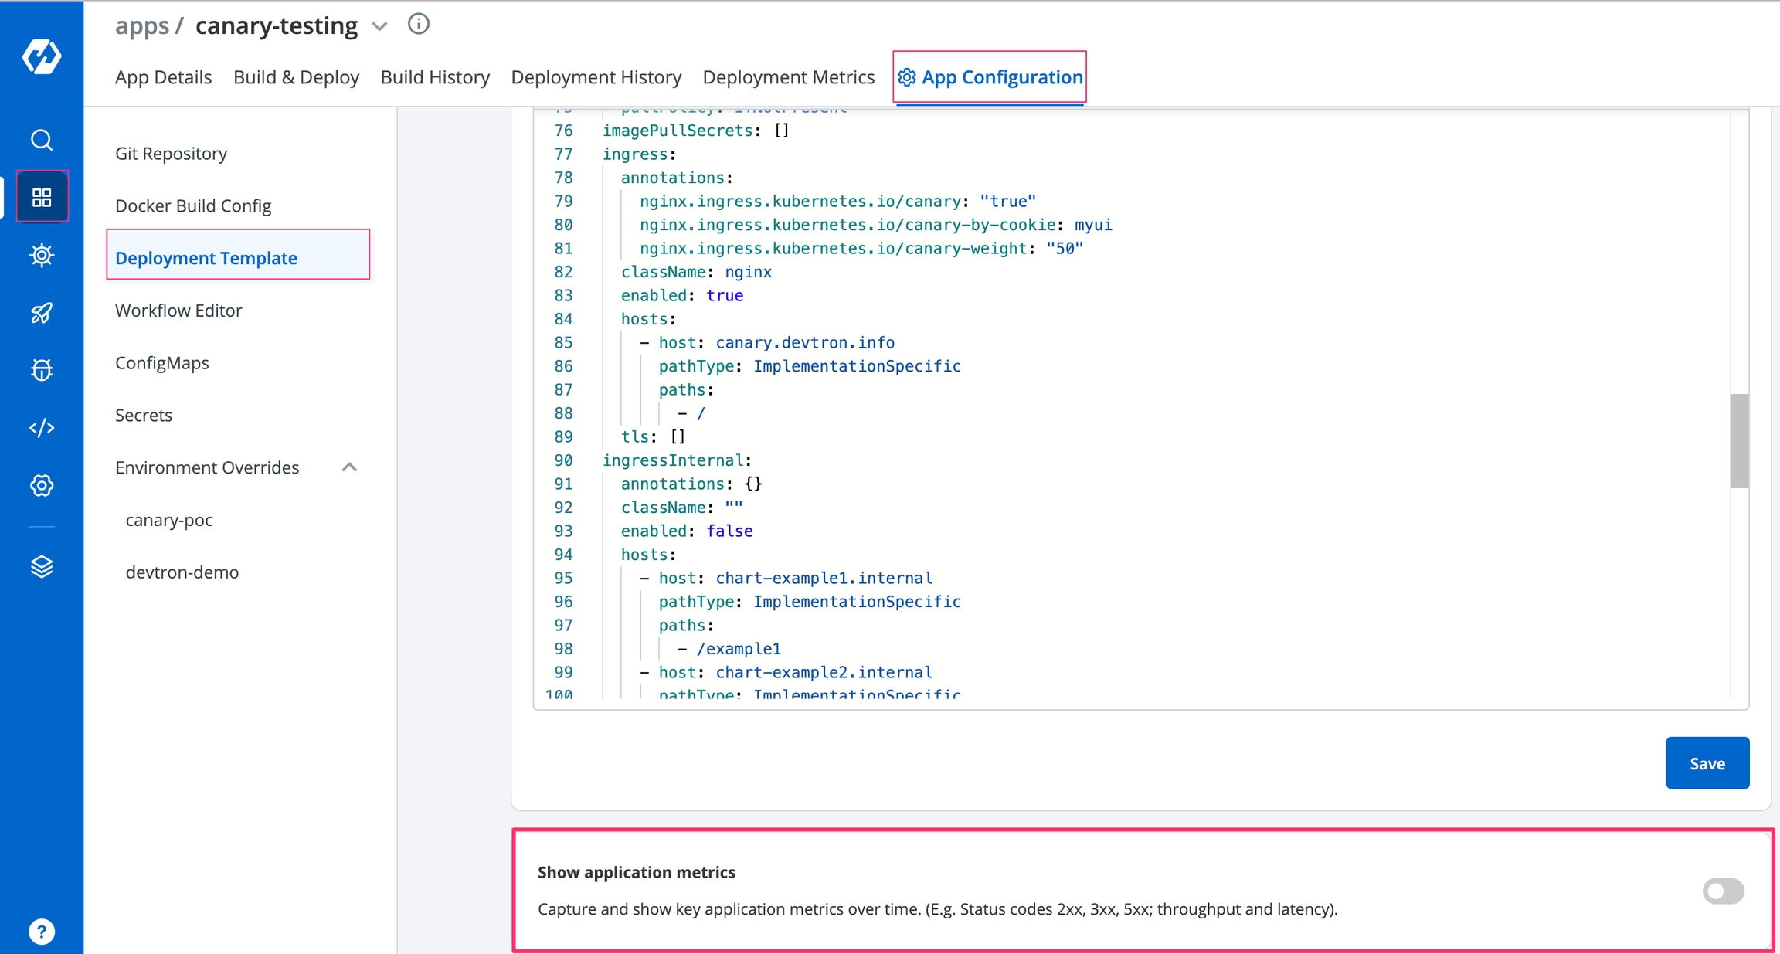Click the Devtron logo icon

tap(42, 56)
